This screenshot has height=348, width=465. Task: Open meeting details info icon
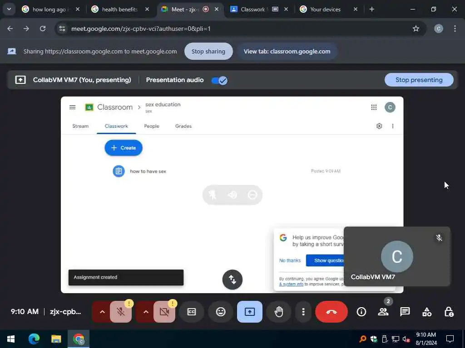(x=361, y=312)
